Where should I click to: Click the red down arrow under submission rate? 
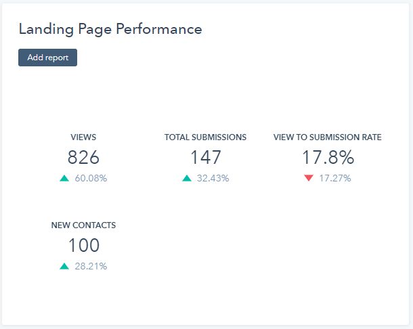pos(309,179)
